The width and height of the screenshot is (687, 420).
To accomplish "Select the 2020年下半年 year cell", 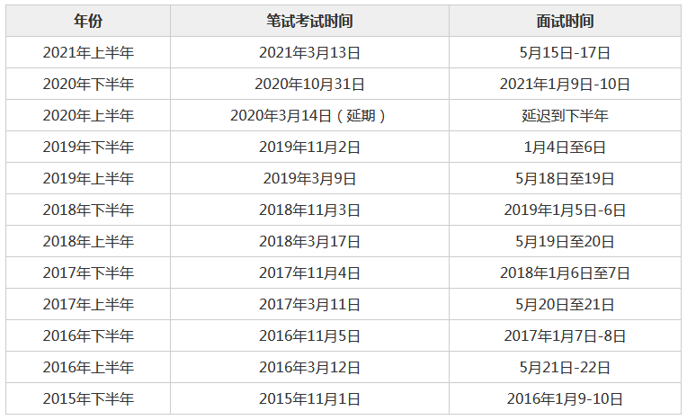I will (88, 85).
